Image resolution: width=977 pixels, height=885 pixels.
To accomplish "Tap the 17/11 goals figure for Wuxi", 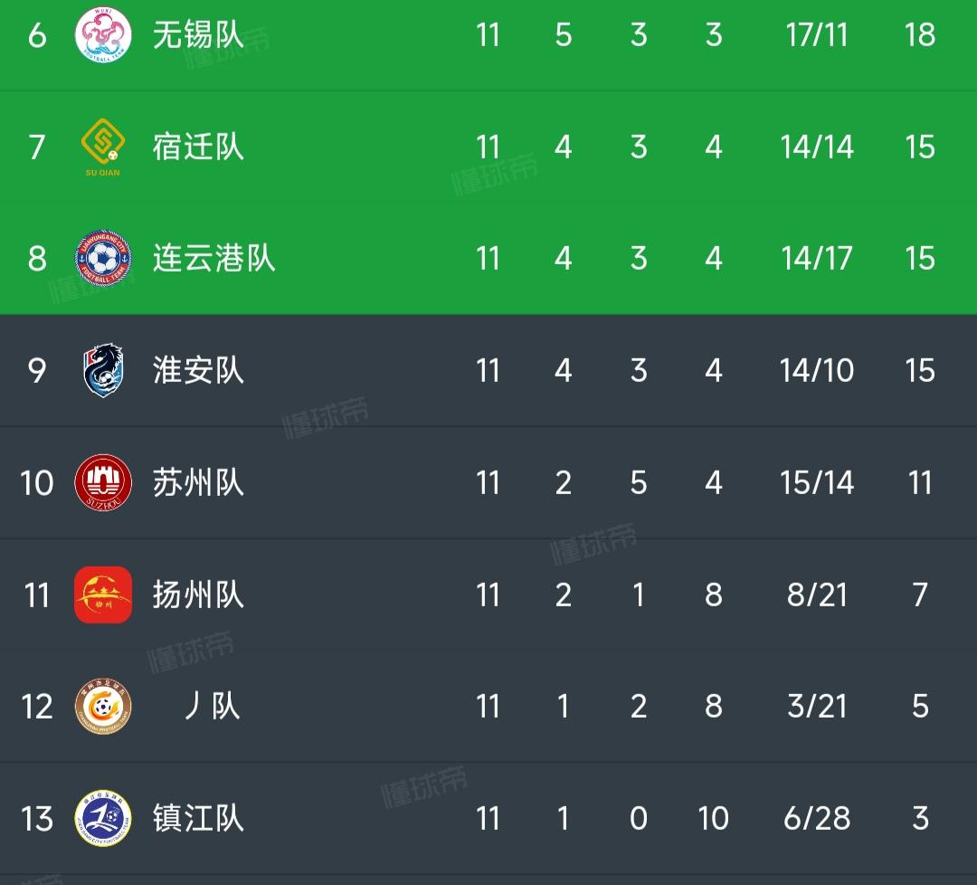I will (816, 35).
